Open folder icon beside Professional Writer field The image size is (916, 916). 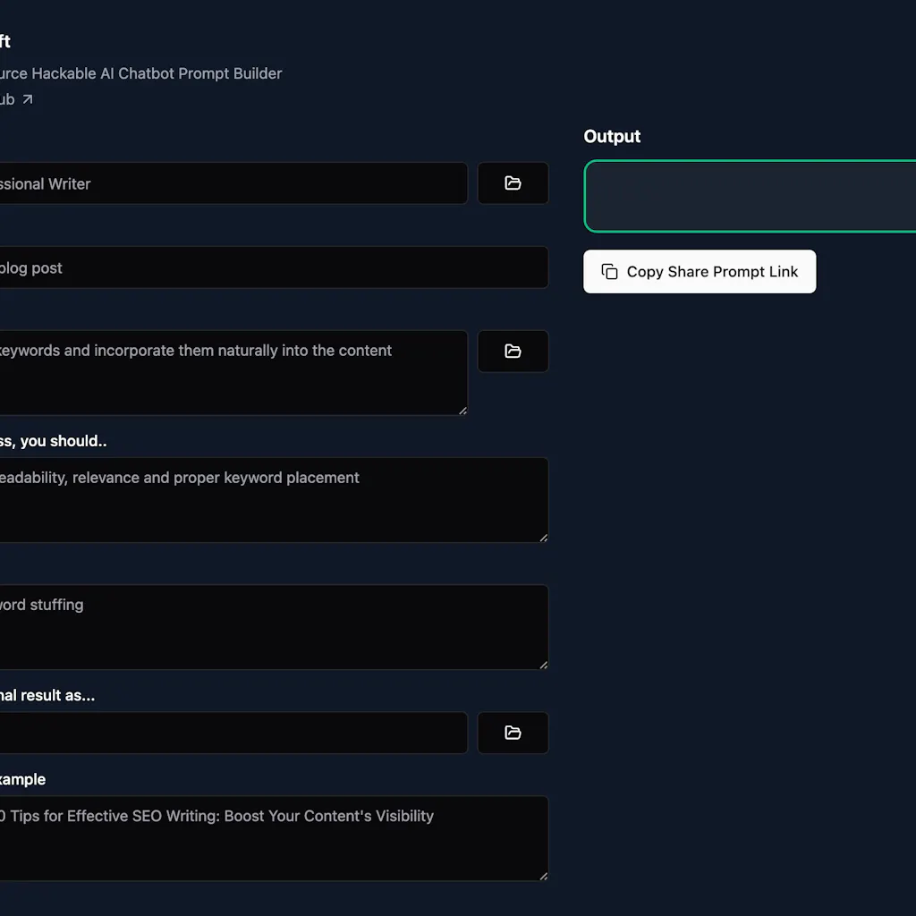click(x=513, y=183)
